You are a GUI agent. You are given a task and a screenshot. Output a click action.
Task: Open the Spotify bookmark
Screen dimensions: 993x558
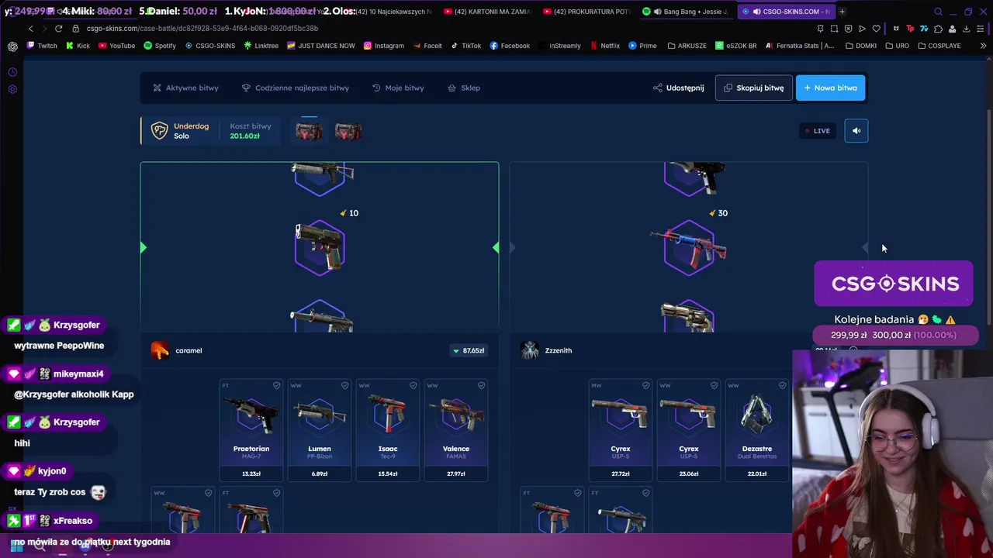point(161,46)
